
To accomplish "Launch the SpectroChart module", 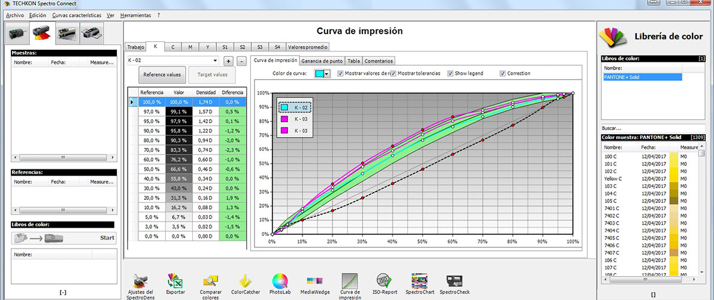I will (x=418, y=280).
